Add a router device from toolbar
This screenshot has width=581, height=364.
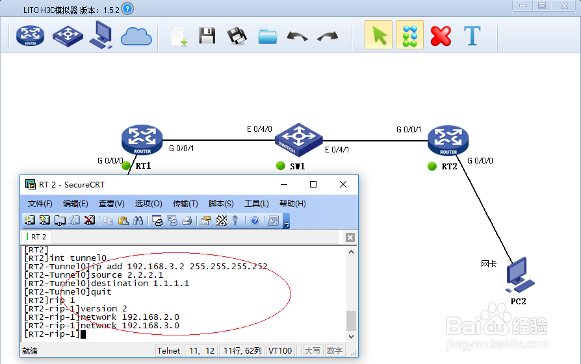point(31,36)
